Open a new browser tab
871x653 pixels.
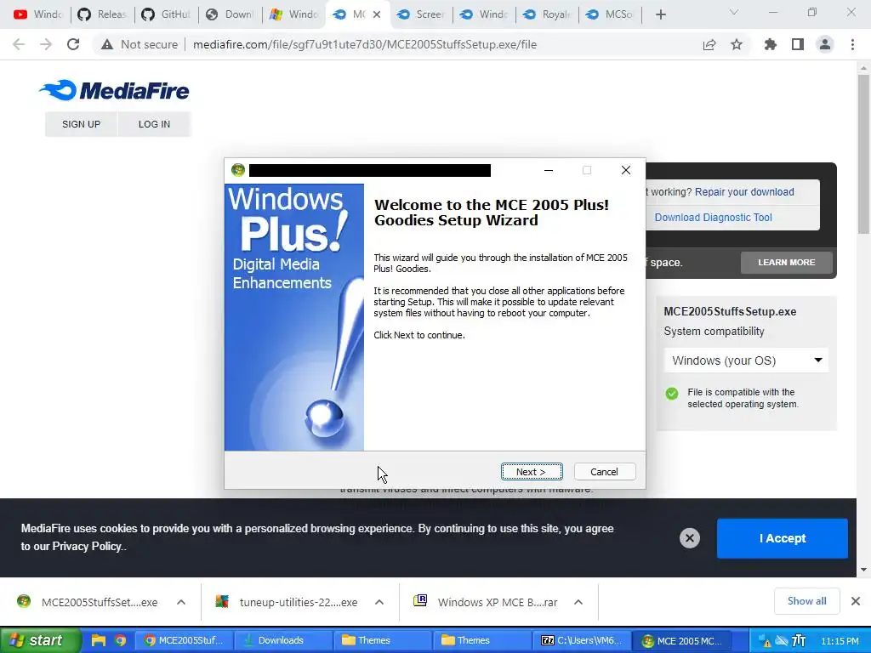tap(660, 14)
